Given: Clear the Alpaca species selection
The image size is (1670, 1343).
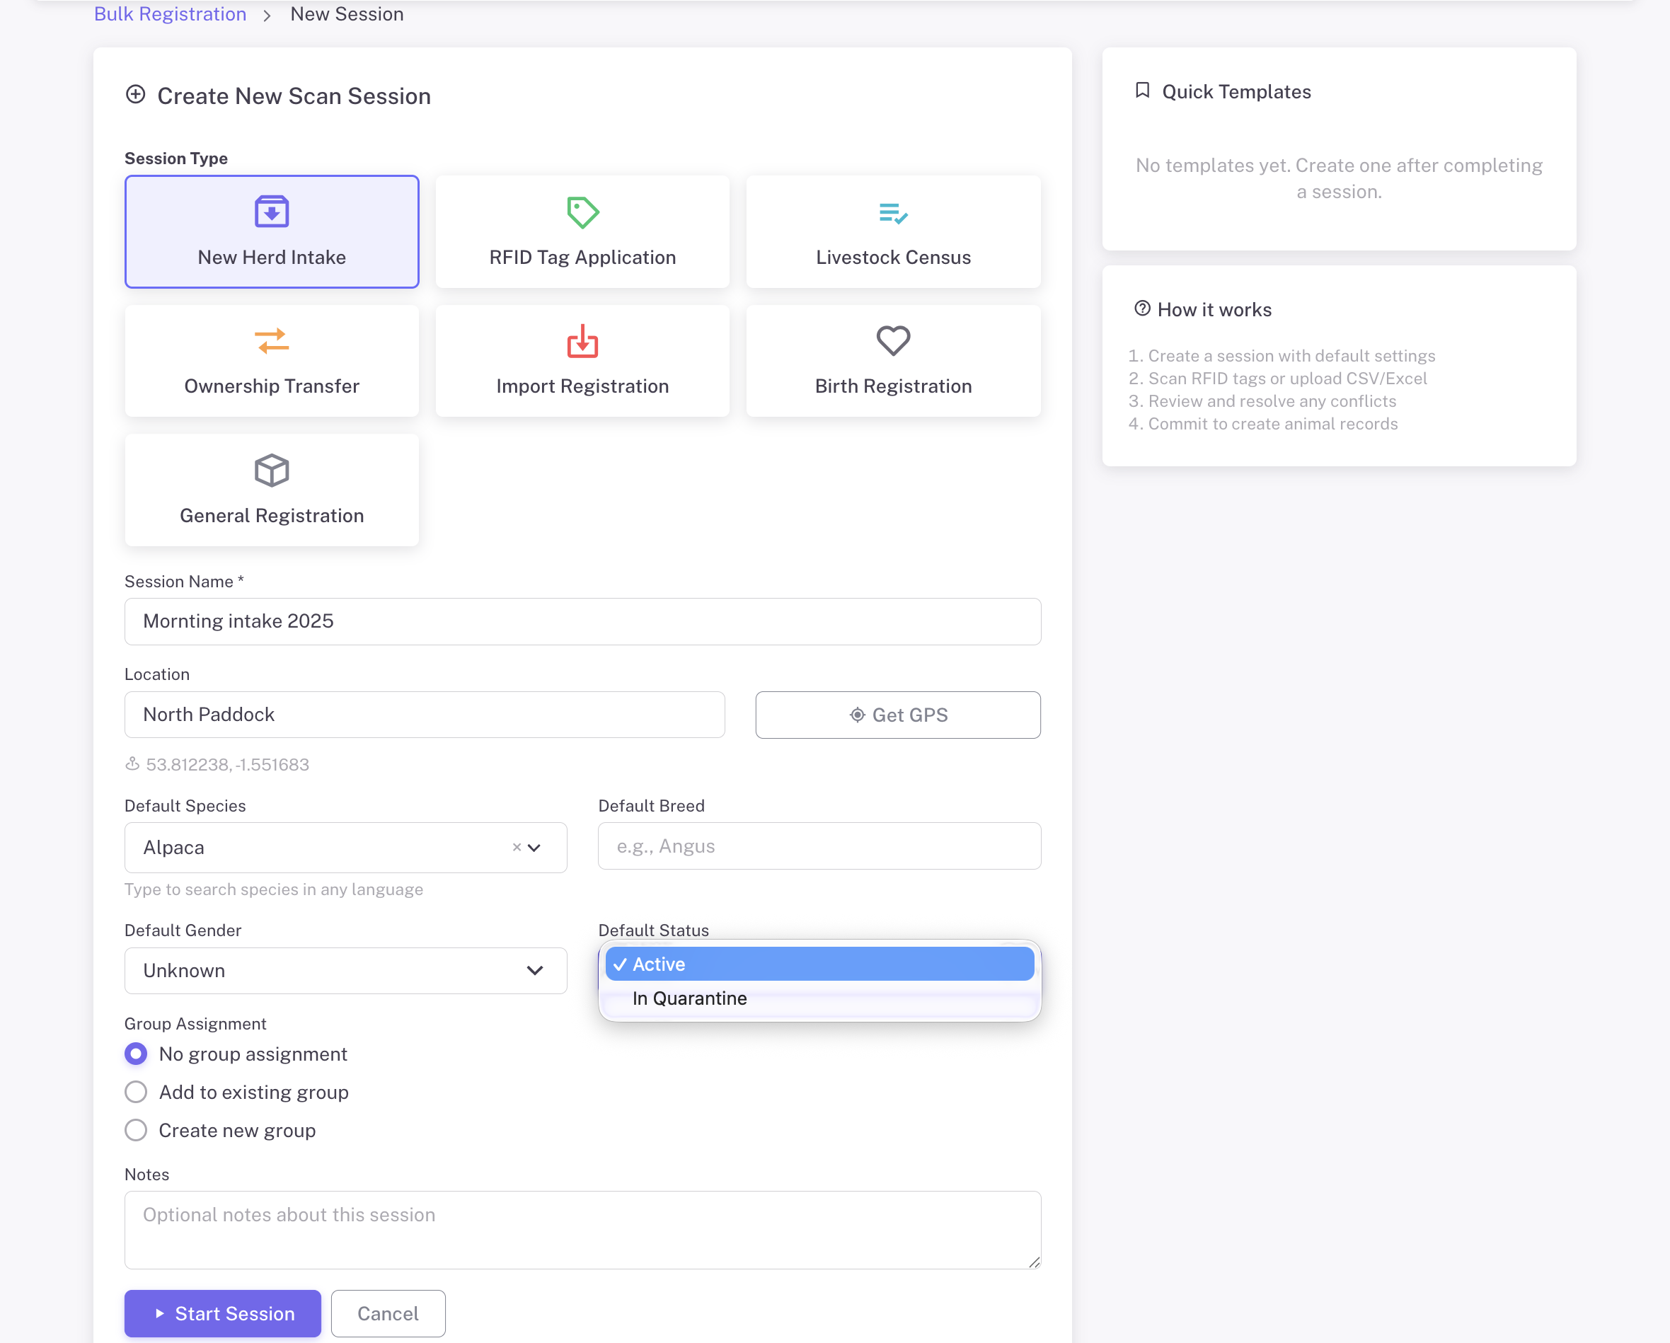Looking at the screenshot, I should pos(517,847).
